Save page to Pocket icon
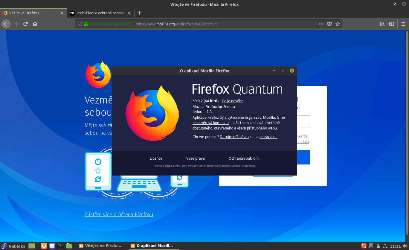409x250 pixels. [x=329, y=24]
